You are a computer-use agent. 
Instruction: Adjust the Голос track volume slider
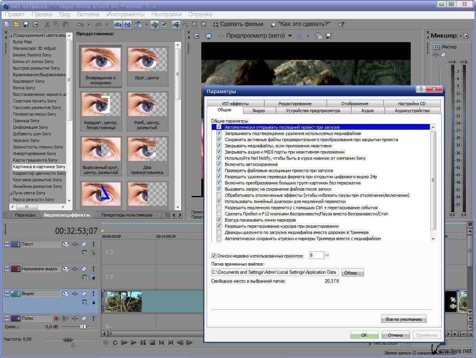(83, 327)
